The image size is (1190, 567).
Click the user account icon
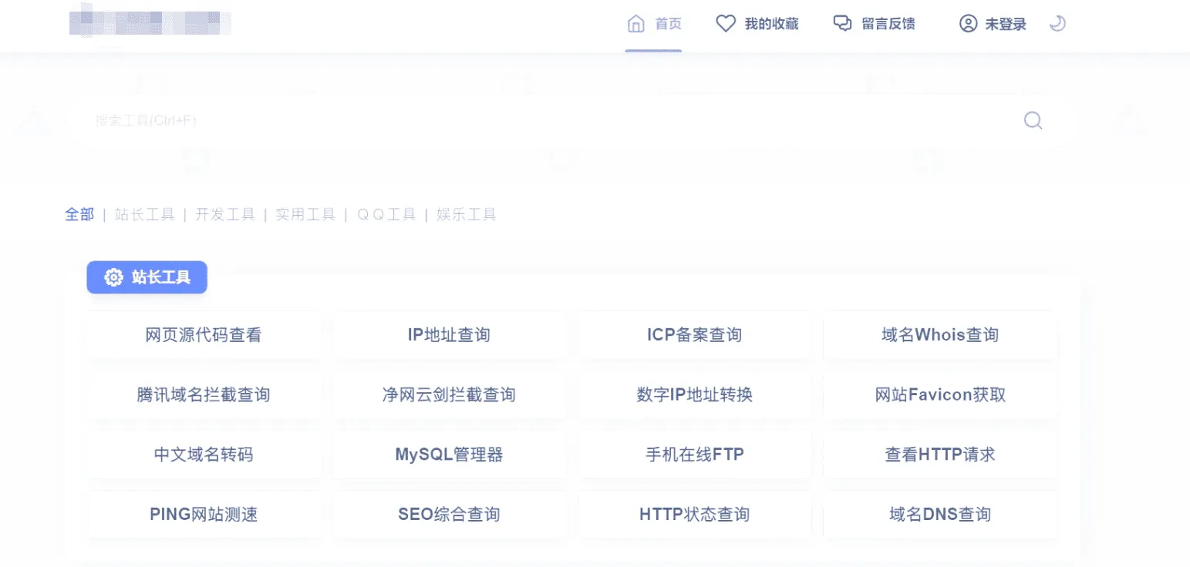pyautogui.click(x=968, y=24)
